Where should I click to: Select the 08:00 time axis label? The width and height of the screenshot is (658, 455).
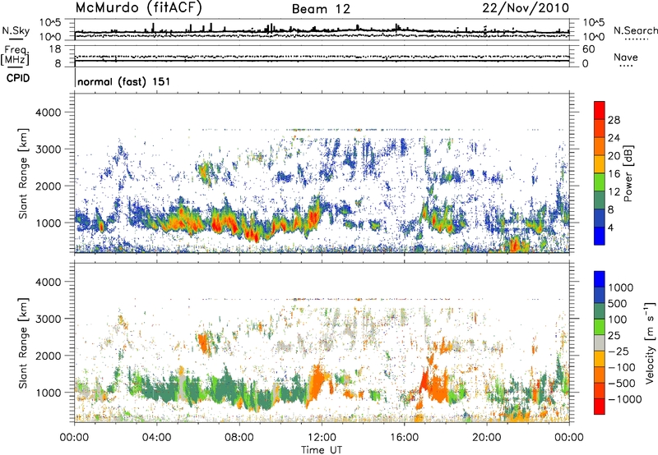239,437
